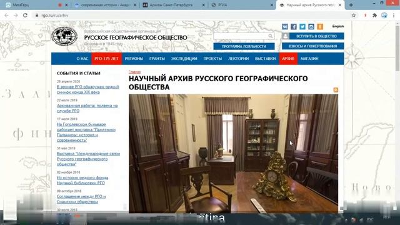This screenshot has height=225, width=400.
Task: Close the 'МегаГерц' tab
Action: [x=66, y=5]
